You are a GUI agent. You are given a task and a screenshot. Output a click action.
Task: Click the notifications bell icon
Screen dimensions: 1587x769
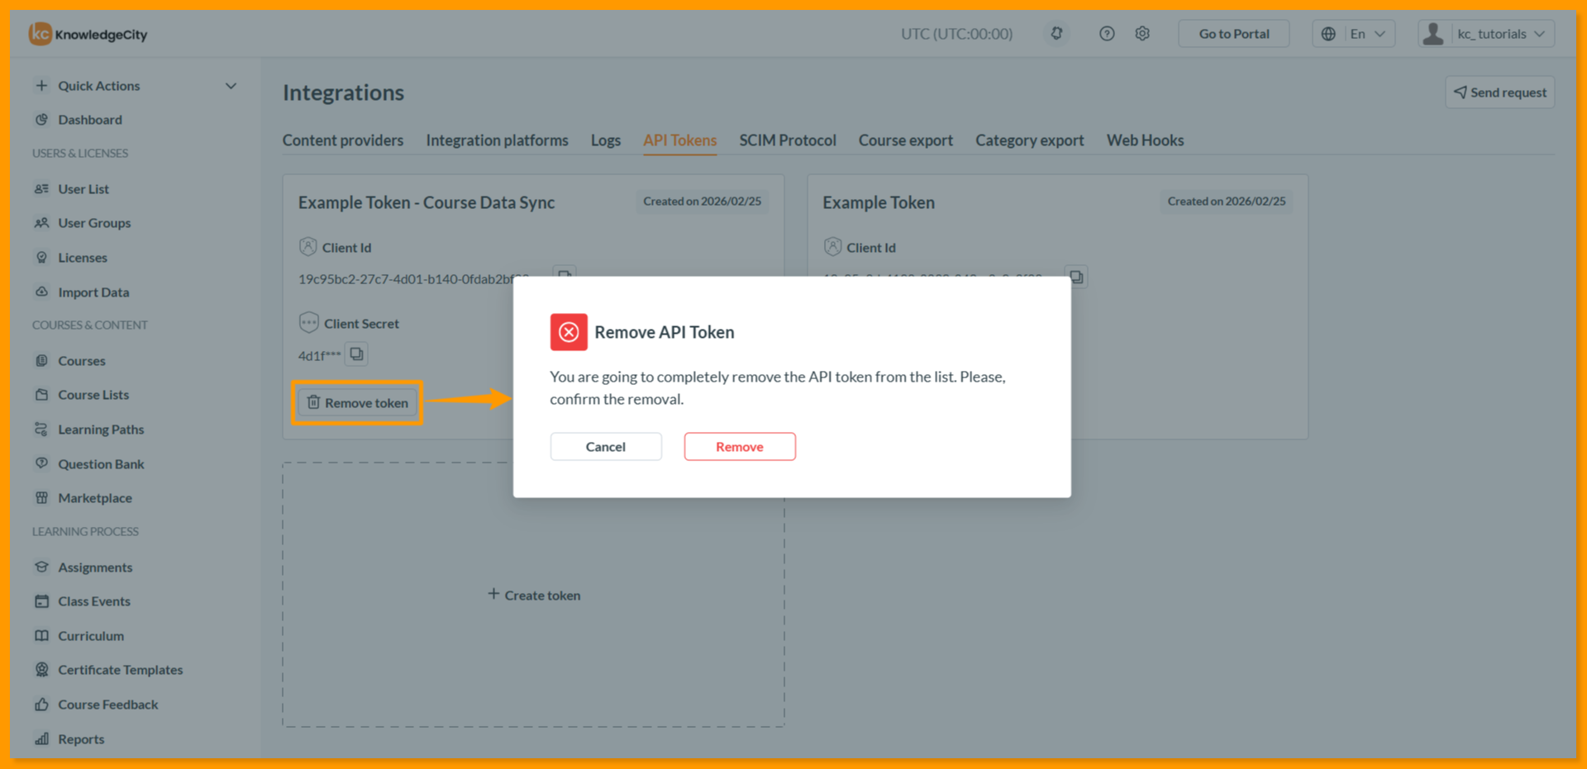tap(1056, 34)
